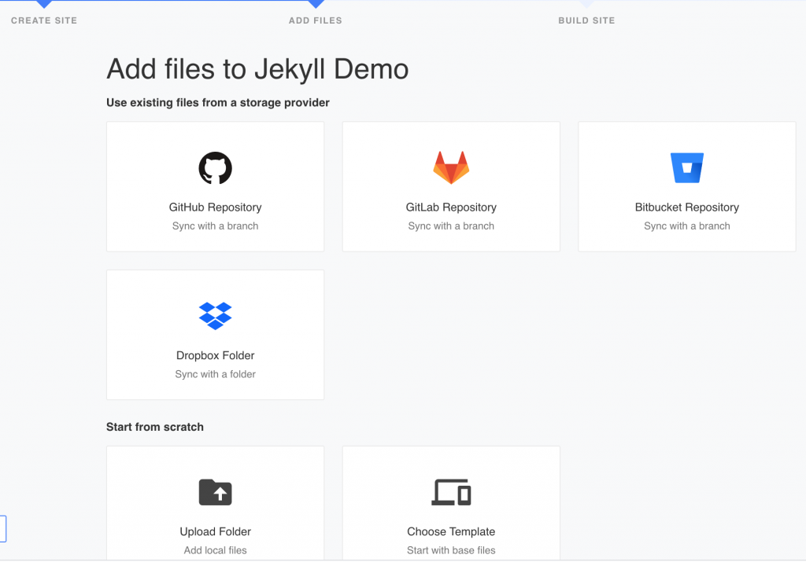Click the Create Site step marker arrow
Image resolution: width=806 pixels, height=562 pixels.
44,4
